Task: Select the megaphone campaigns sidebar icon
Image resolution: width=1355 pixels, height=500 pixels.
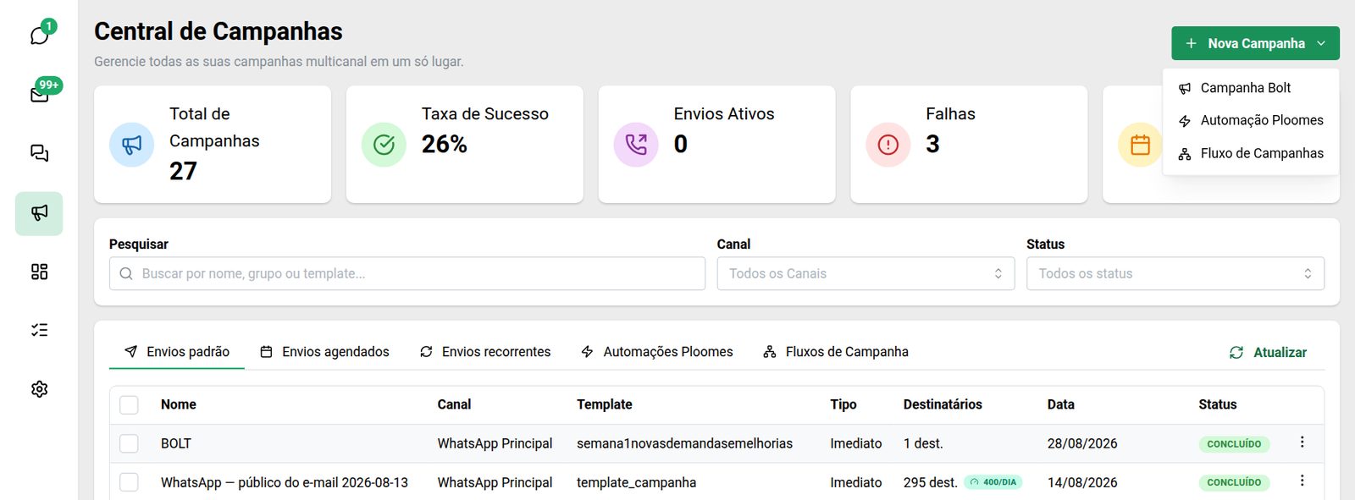Action: pyautogui.click(x=39, y=213)
